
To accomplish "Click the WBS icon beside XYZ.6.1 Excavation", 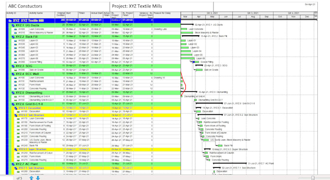I will tap(16, 108).
